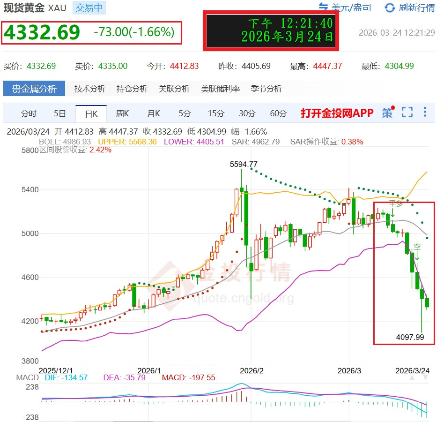Viewport: 444px width, 422px height.
Task: Click the UPPER: 5568.36 indicator label
Action: [127, 142]
